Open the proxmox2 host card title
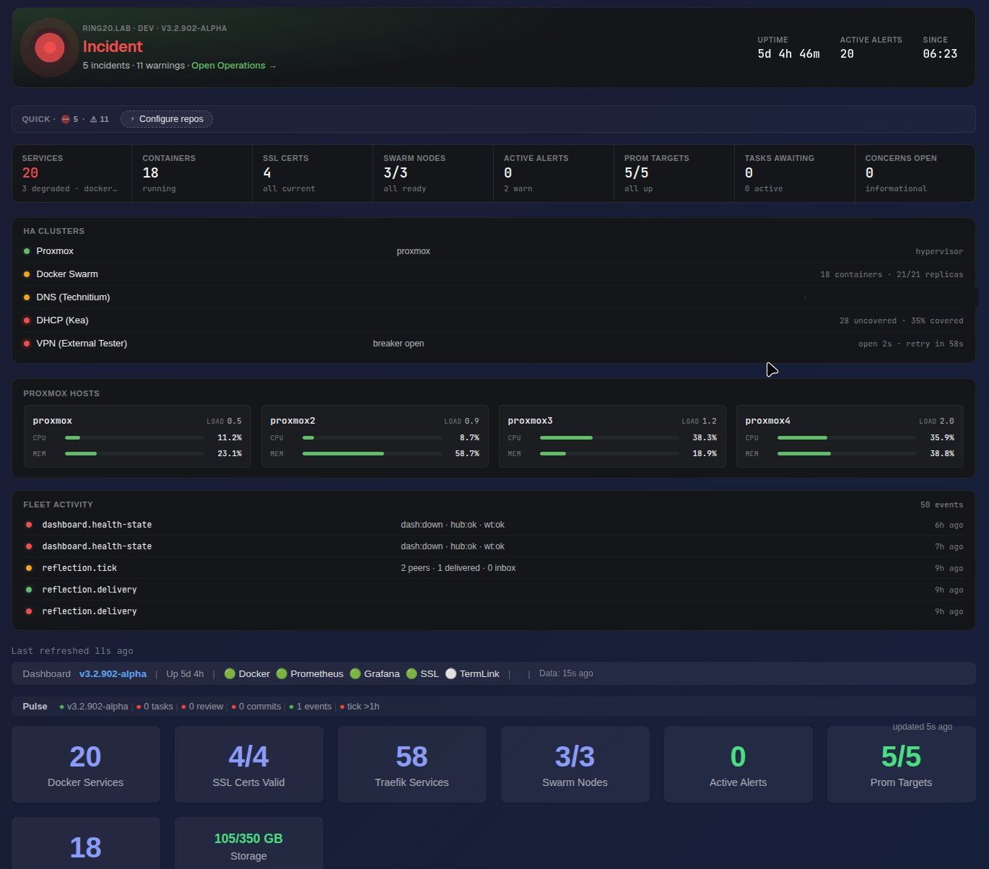 [x=292, y=421]
